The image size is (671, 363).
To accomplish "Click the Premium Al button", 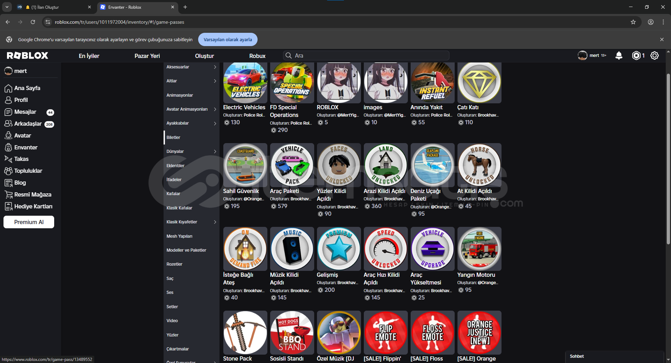I will 29,222.
